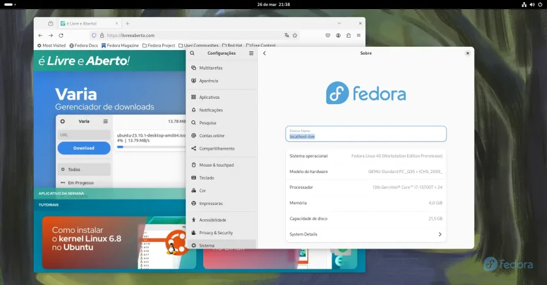Click the Modelo do hardware row
This screenshot has width=547, height=285.
[366, 172]
